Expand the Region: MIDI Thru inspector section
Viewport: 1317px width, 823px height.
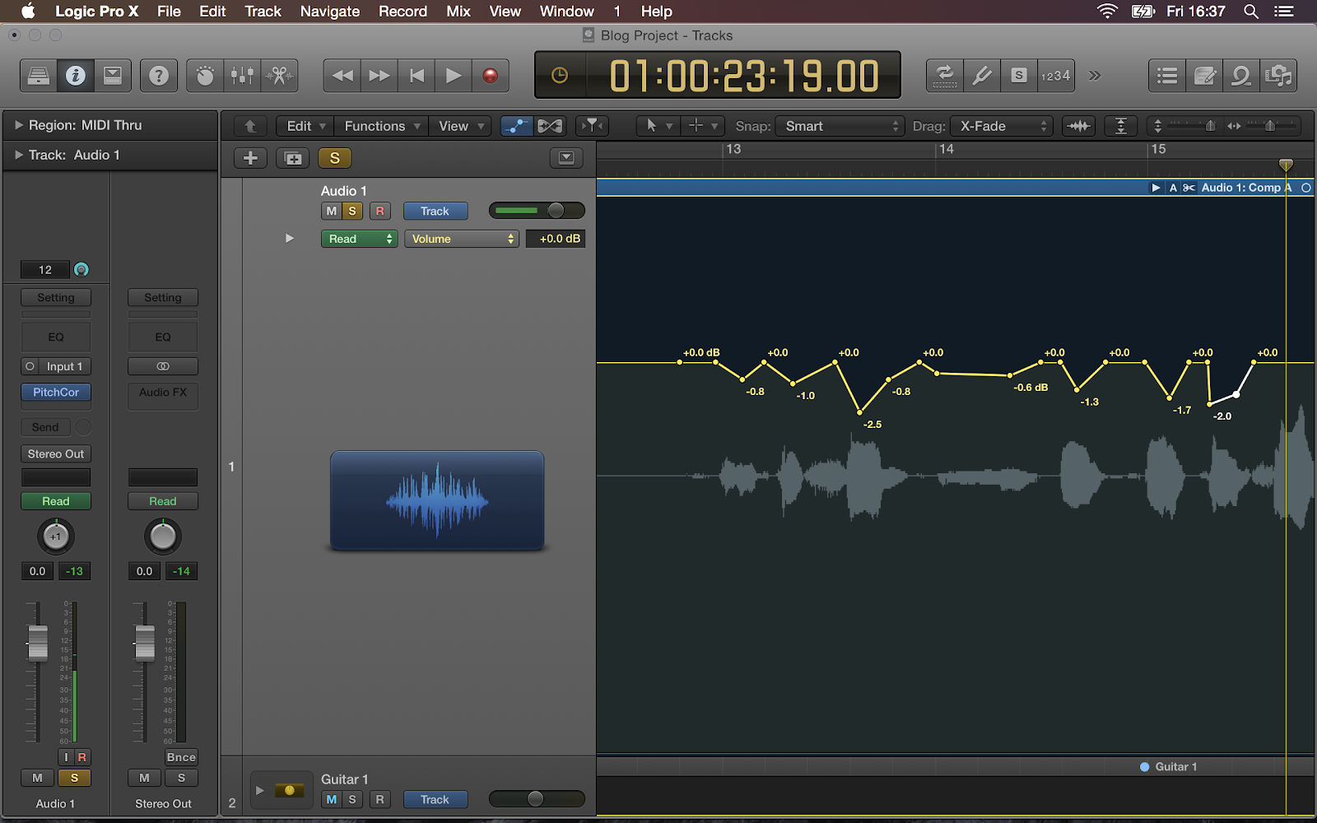19,125
